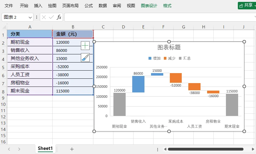Click the add new sheet plus icon
Viewport: 256px width, 154px height.
[72, 149]
